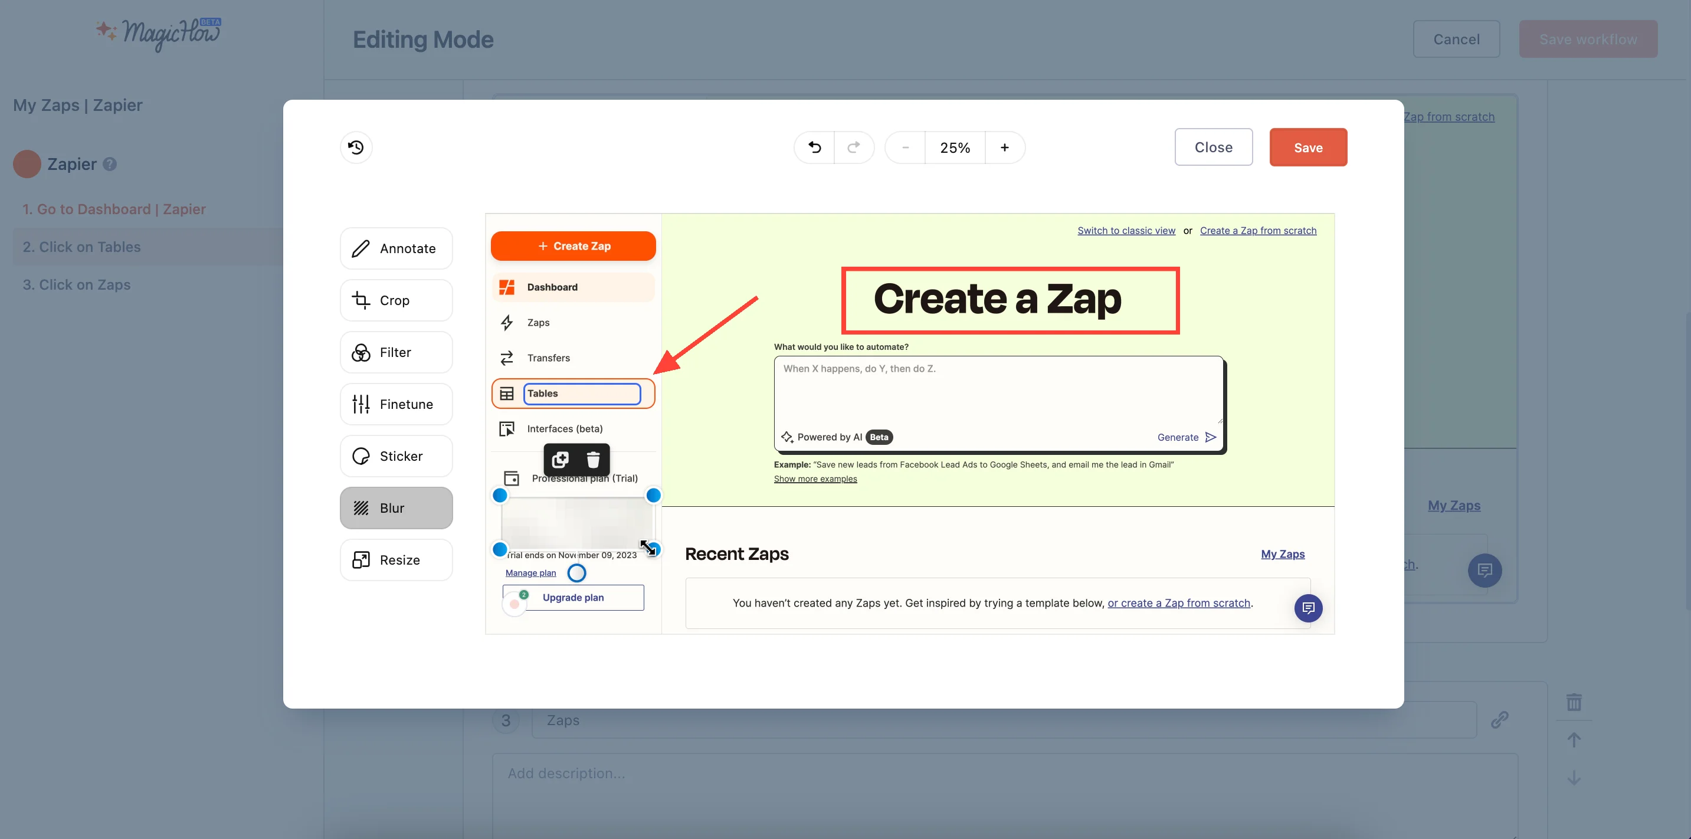Open the Filter tool

pos(395,352)
